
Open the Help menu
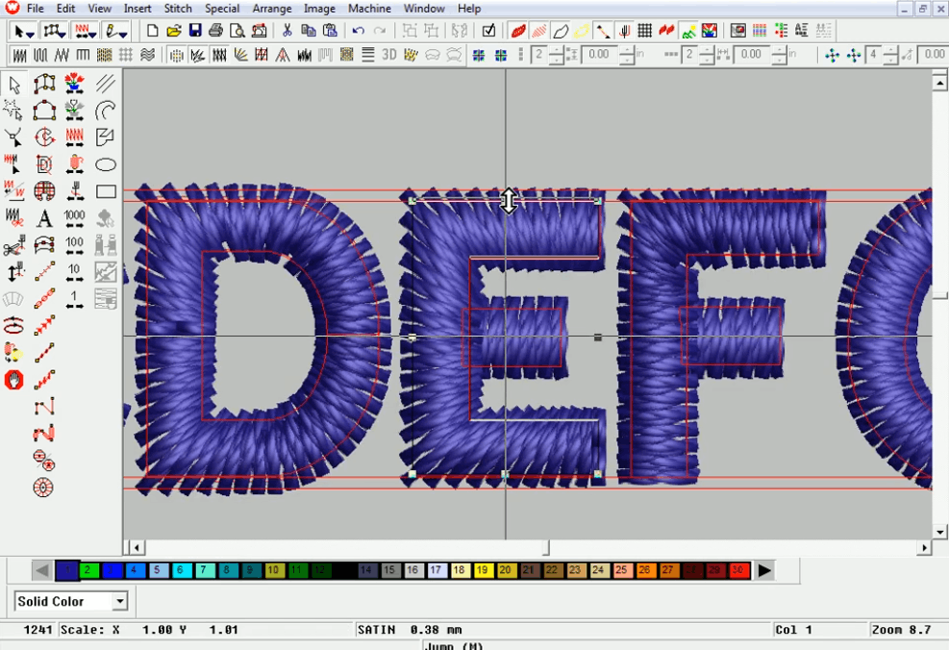tap(469, 9)
